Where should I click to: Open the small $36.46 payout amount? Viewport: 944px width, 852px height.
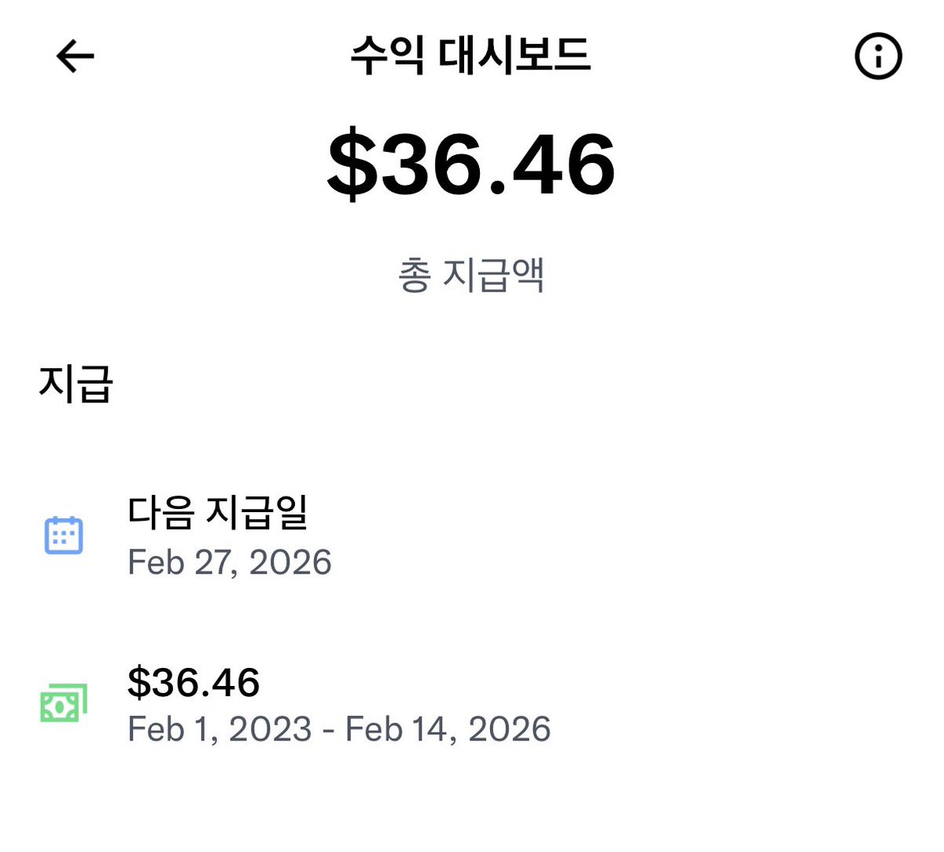[x=194, y=682]
